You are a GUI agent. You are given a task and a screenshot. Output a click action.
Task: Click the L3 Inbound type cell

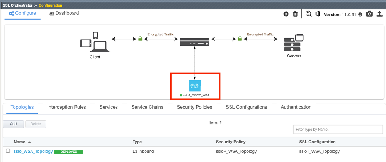pyautogui.click(x=143, y=152)
